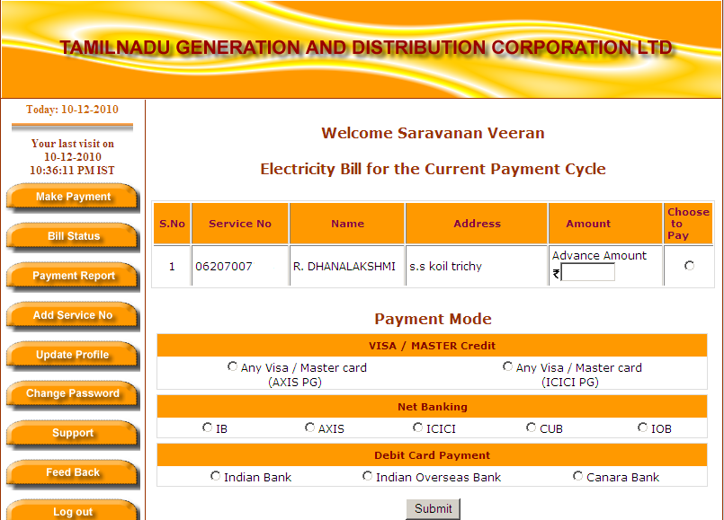Click Electricity Bill for the Current Payment Cycle

(x=434, y=169)
